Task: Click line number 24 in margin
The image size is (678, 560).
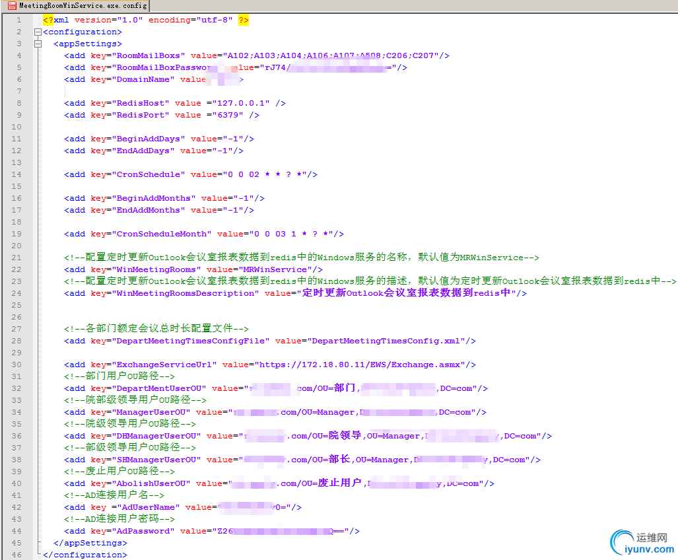Action: 17,294
